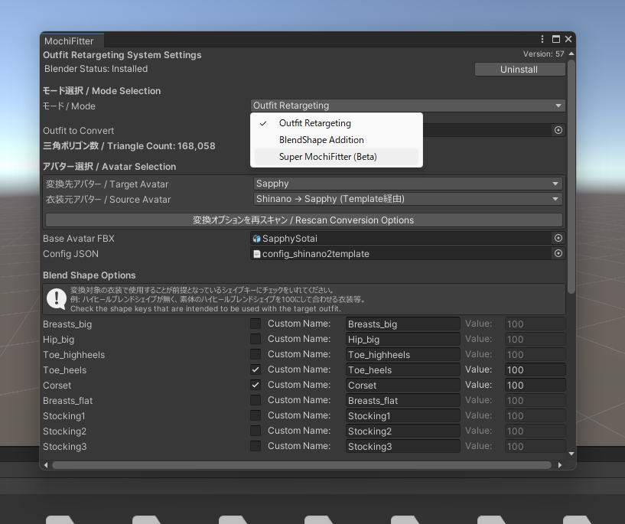This screenshot has height=524, width=625.
Task: Click the 'Outfit to Convert' label
Action: coord(79,131)
